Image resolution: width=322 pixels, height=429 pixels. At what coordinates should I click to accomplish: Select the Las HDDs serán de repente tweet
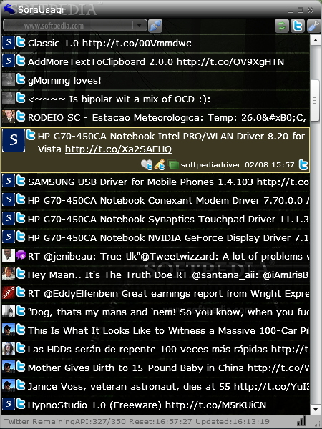155,350
